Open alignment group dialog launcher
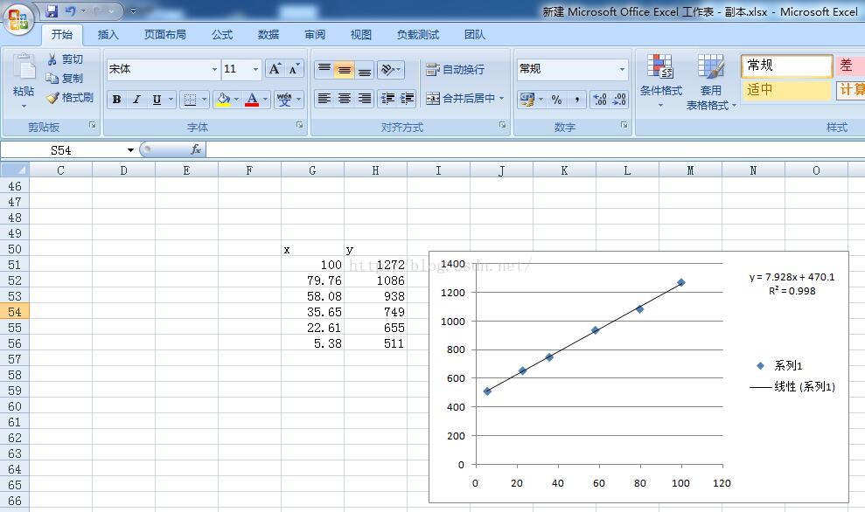 [x=503, y=126]
